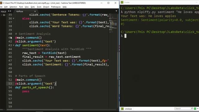Open the Edit menu
Viewport: 199px width, 112px height.
coord(6,7)
